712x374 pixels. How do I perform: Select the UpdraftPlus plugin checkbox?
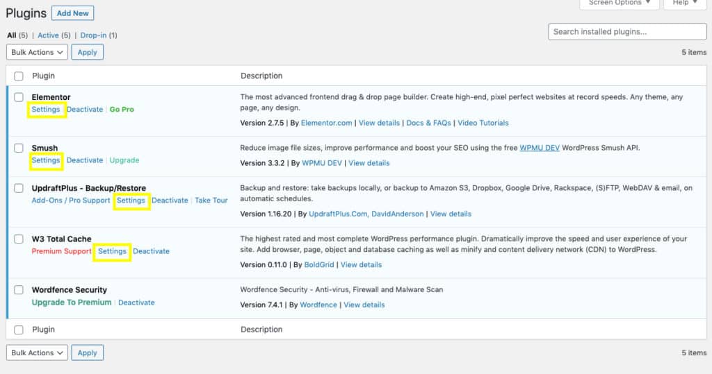19,187
